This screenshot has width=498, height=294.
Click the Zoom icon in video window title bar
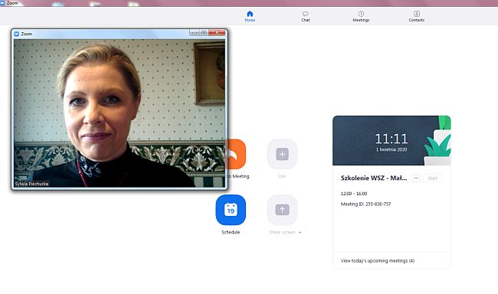17,34
